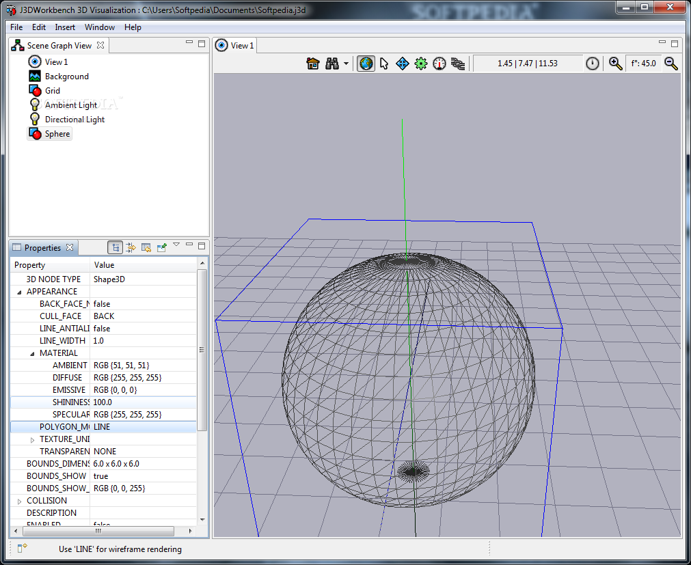Zoom in with the magnifier plus icon
This screenshot has width=691, height=565.
pyautogui.click(x=615, y=64)
